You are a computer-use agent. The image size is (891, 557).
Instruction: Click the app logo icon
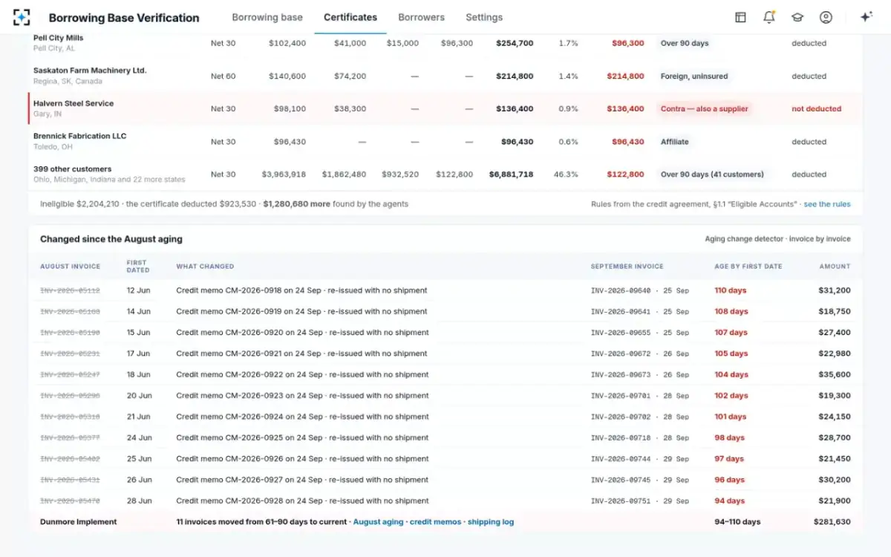click(x=22, y=17)
